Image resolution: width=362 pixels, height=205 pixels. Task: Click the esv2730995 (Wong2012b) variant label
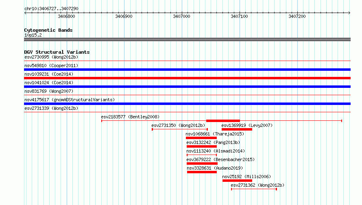(x=51, y=57)
